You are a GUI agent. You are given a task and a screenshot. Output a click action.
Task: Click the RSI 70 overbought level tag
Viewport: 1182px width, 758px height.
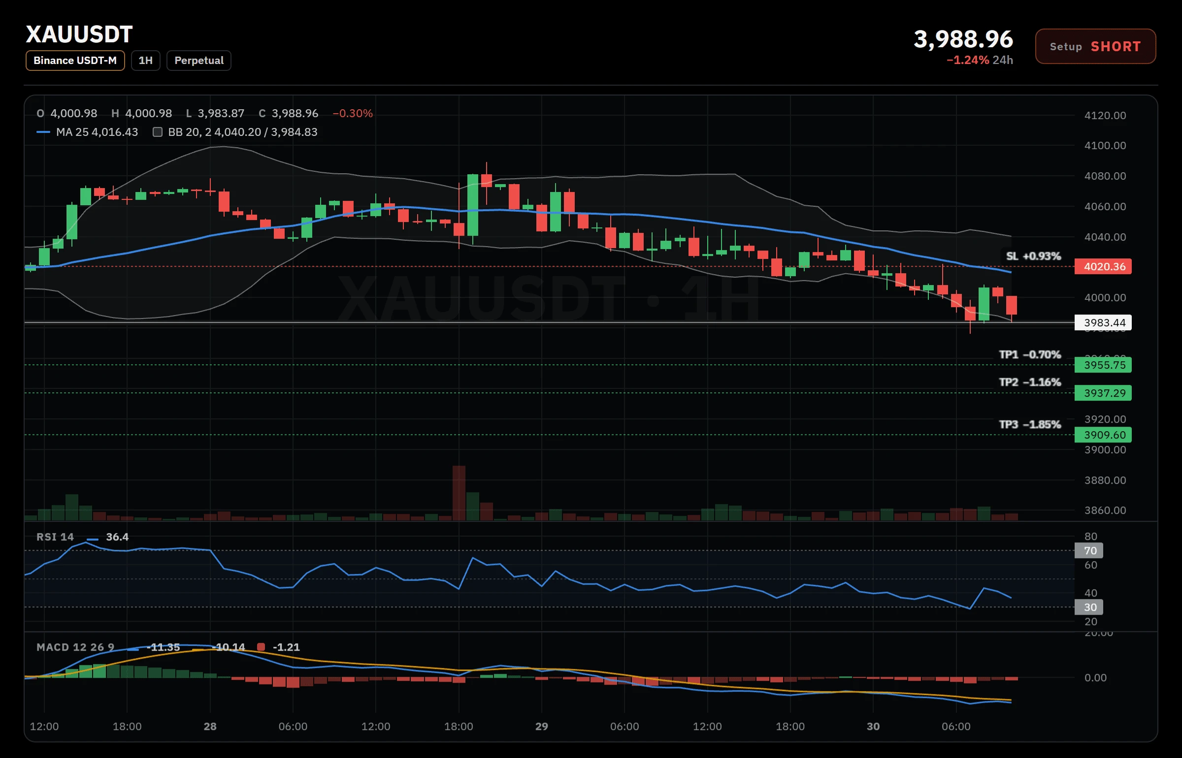[1088, 550]
